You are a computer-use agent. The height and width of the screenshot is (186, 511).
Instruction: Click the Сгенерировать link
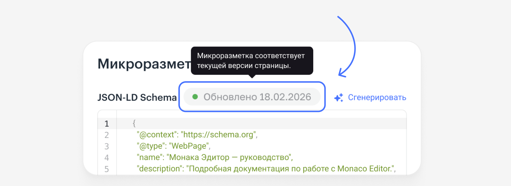(377, 97)
